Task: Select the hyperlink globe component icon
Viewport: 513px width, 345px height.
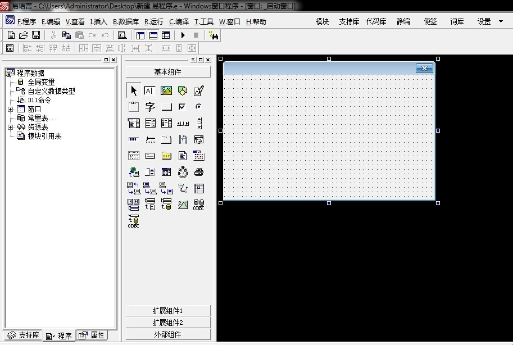Action: point(134,172)
